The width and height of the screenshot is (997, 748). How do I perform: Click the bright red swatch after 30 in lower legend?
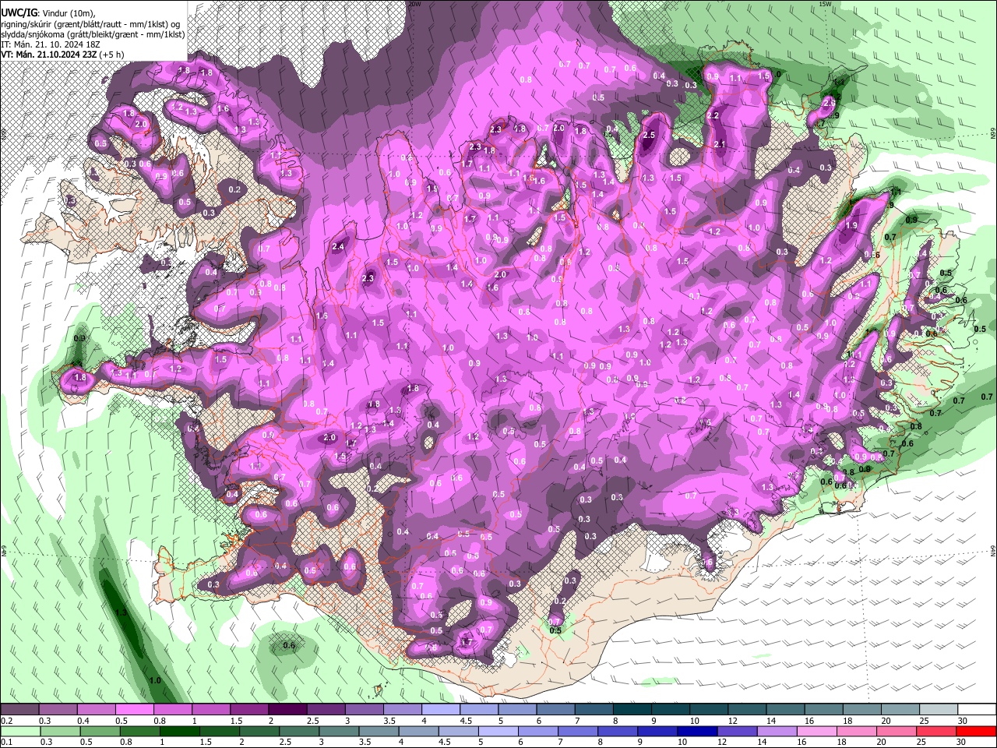[977, 731]
